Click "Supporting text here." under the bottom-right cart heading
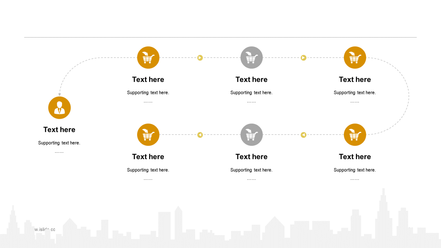Viewport: 441px width, 248px height. tap(355, 170)
